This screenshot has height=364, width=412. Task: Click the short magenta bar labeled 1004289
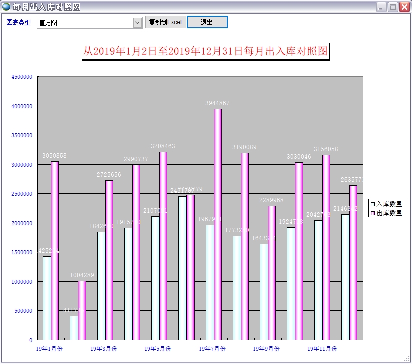82,310
